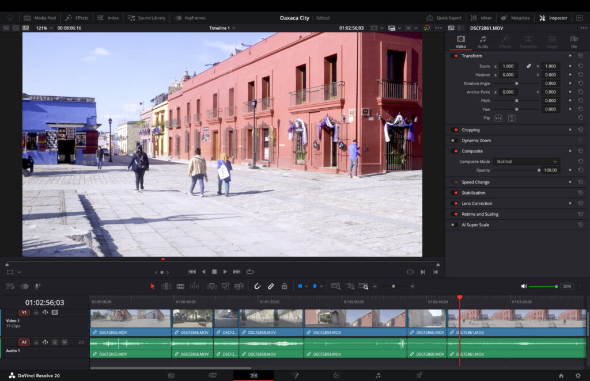Open the File tab in Inspector
The width and height of the screenshot is (590, 381).
click(574, 42)
